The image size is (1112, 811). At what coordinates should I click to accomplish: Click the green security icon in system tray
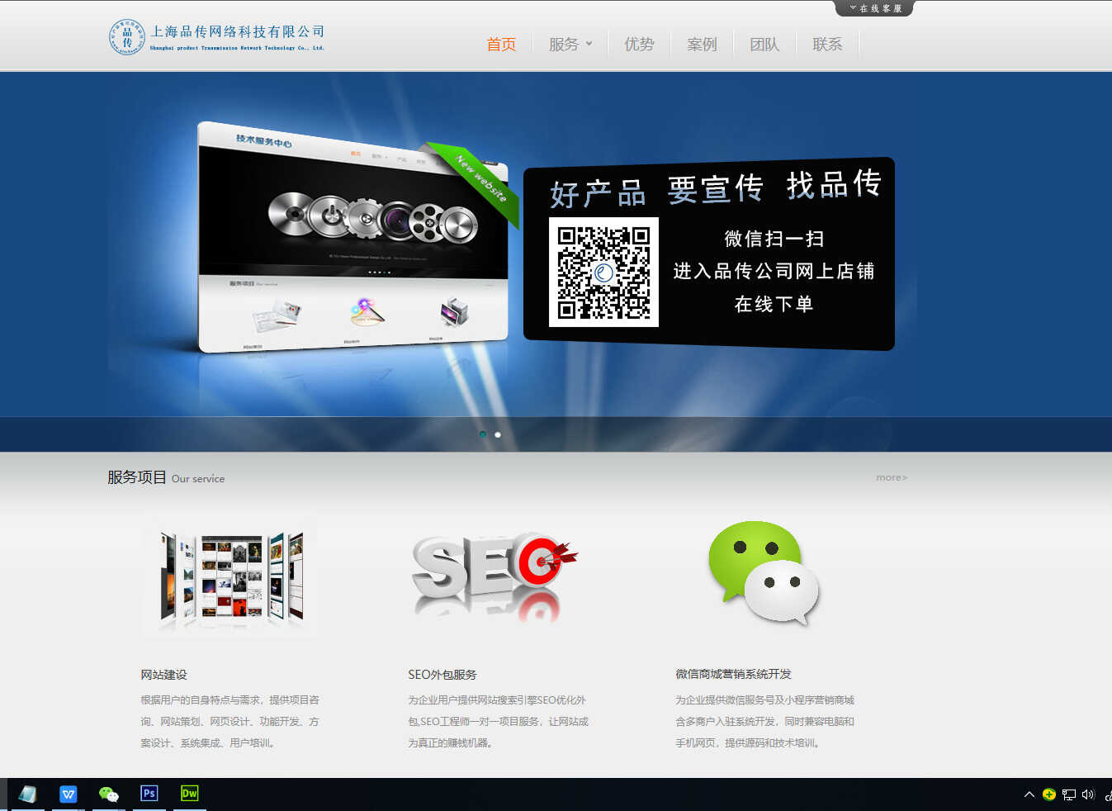1048,794
